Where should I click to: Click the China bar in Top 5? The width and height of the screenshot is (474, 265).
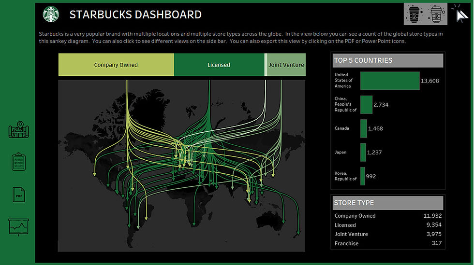click(x=367, y=105)
